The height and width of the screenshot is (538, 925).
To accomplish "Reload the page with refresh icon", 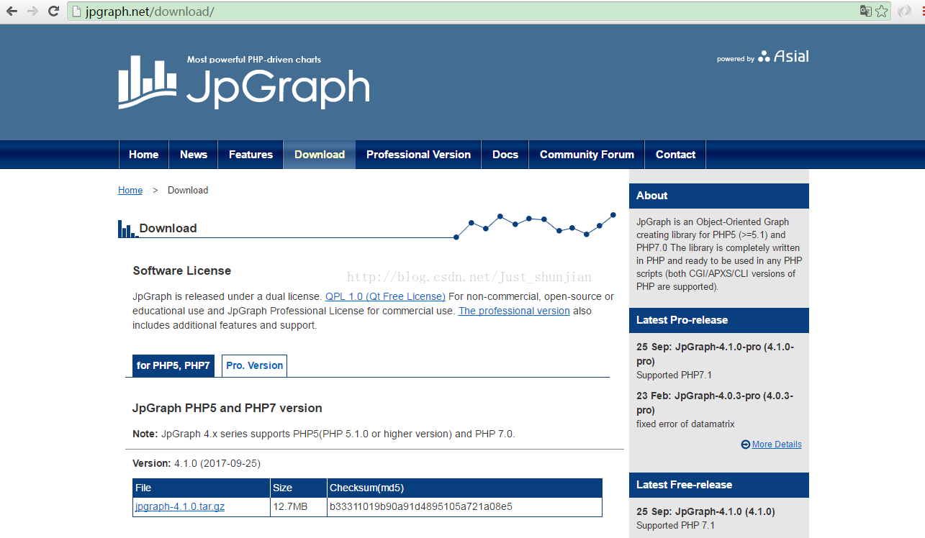I will click(53, 12).
